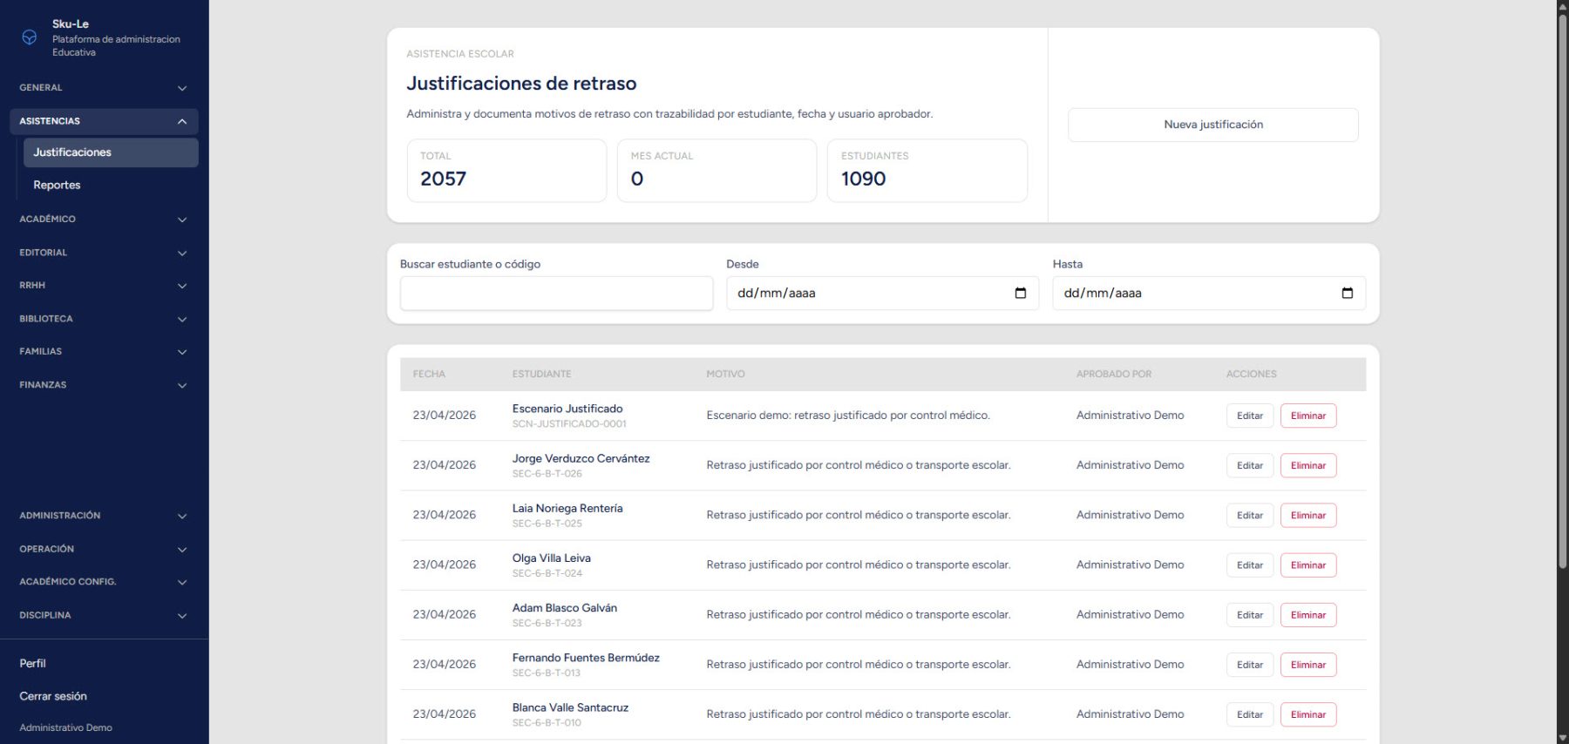Open the Reportes menu item
Image resolution: width=1569 pixels, height=744 pixels.
[x=111, y=186]
